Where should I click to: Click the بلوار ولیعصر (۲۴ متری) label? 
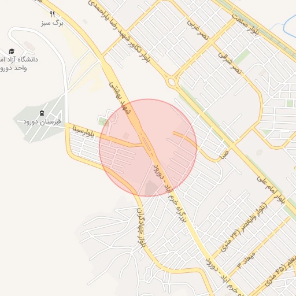(244, 228)
